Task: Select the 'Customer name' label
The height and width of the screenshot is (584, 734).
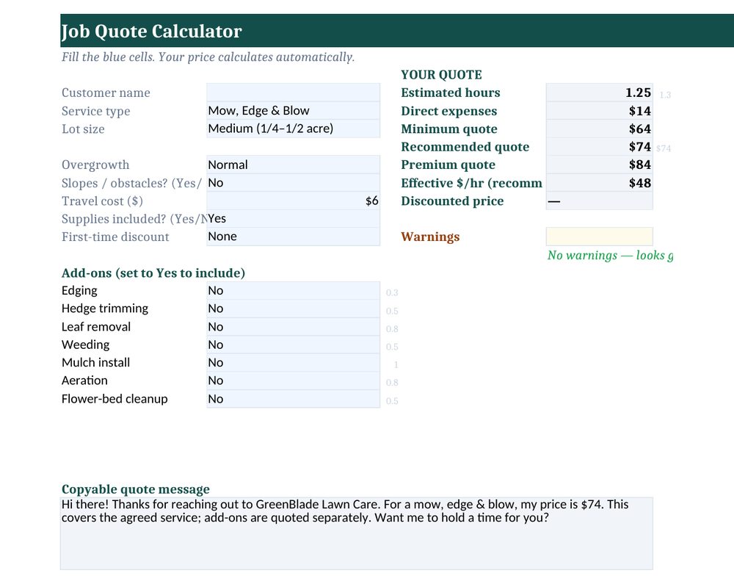Action: coord(106,93)
